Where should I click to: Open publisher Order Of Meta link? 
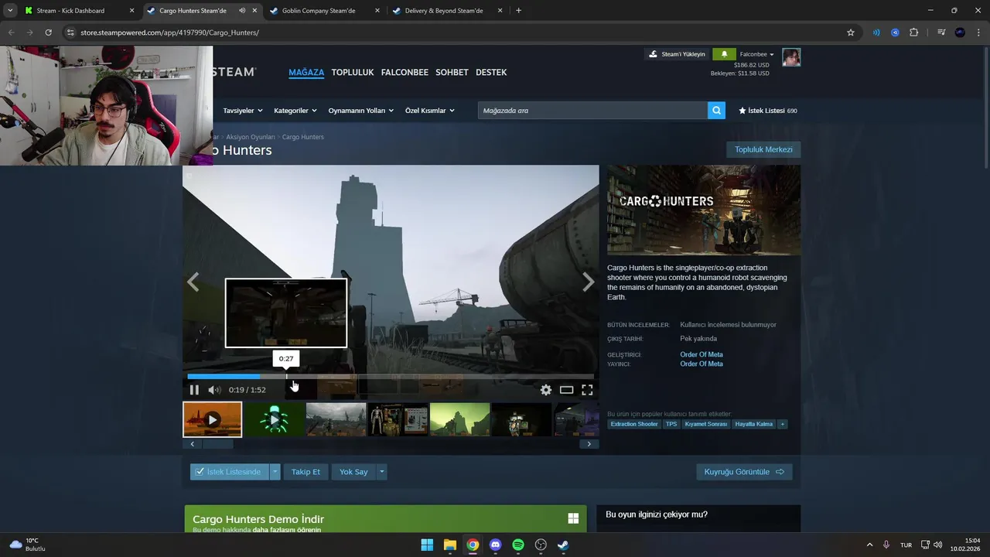click(x=702, y=364)
